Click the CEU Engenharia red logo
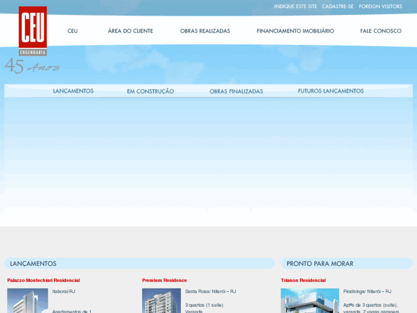417x313 pixels. click(x=33, y=30)
